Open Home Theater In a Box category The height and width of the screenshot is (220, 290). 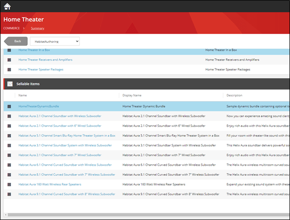pos(34,50)
